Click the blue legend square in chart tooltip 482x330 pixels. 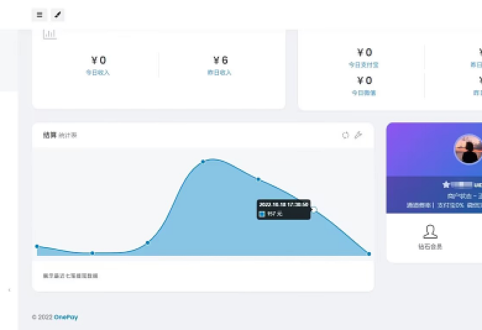pyautogui.click(x=262, y=214)
